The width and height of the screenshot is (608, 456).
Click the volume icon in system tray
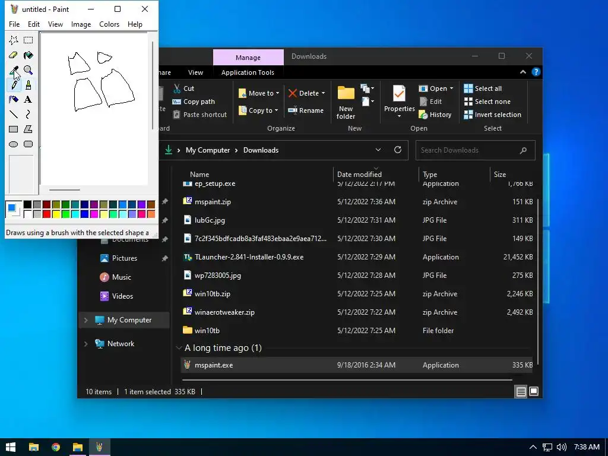(561, 447)
